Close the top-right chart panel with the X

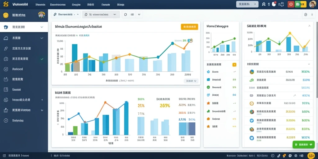click(x=310, y=26)
